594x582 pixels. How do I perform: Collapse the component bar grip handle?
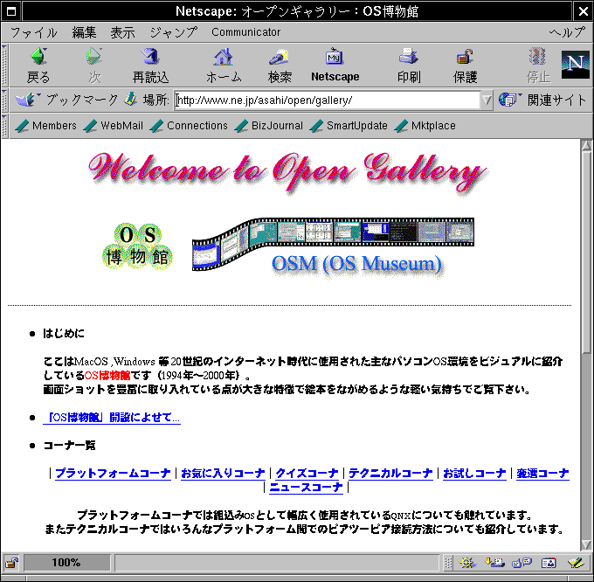tap(448, 563)
